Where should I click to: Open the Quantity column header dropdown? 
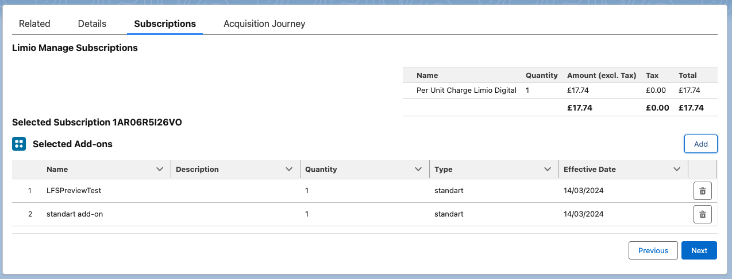click(418, 170)
